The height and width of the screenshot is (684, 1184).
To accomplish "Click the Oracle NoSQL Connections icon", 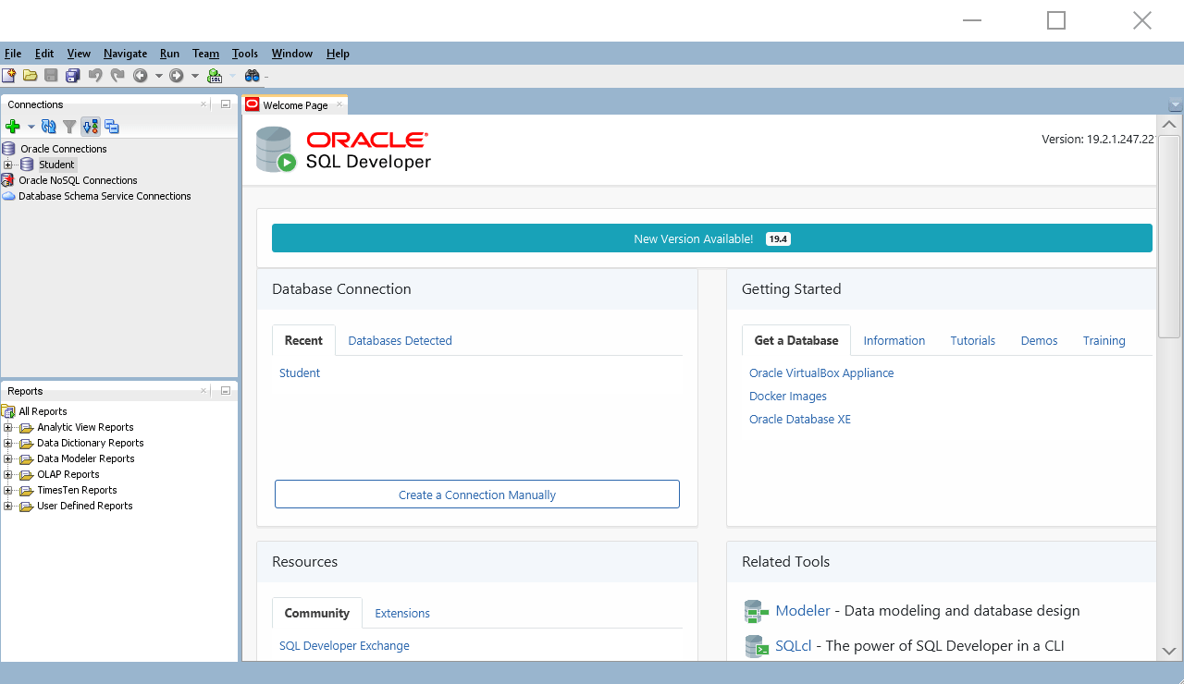I will (x=8, y=180).
